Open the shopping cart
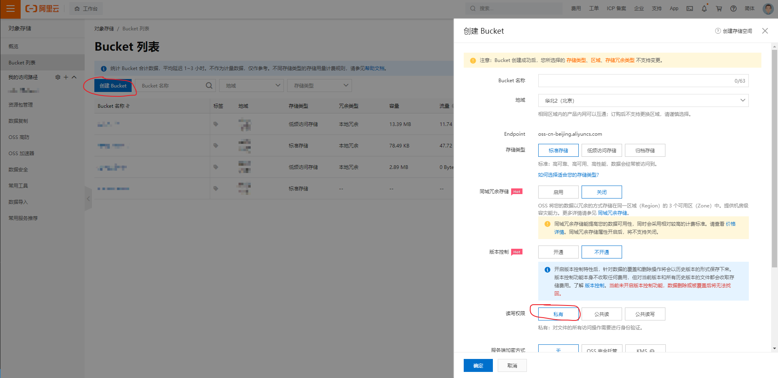The image size is (778, 378). point(719,8)
